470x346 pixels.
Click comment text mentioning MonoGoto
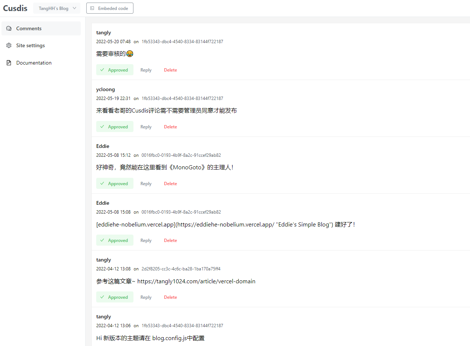pyautogui.click(x=165, y=167)
